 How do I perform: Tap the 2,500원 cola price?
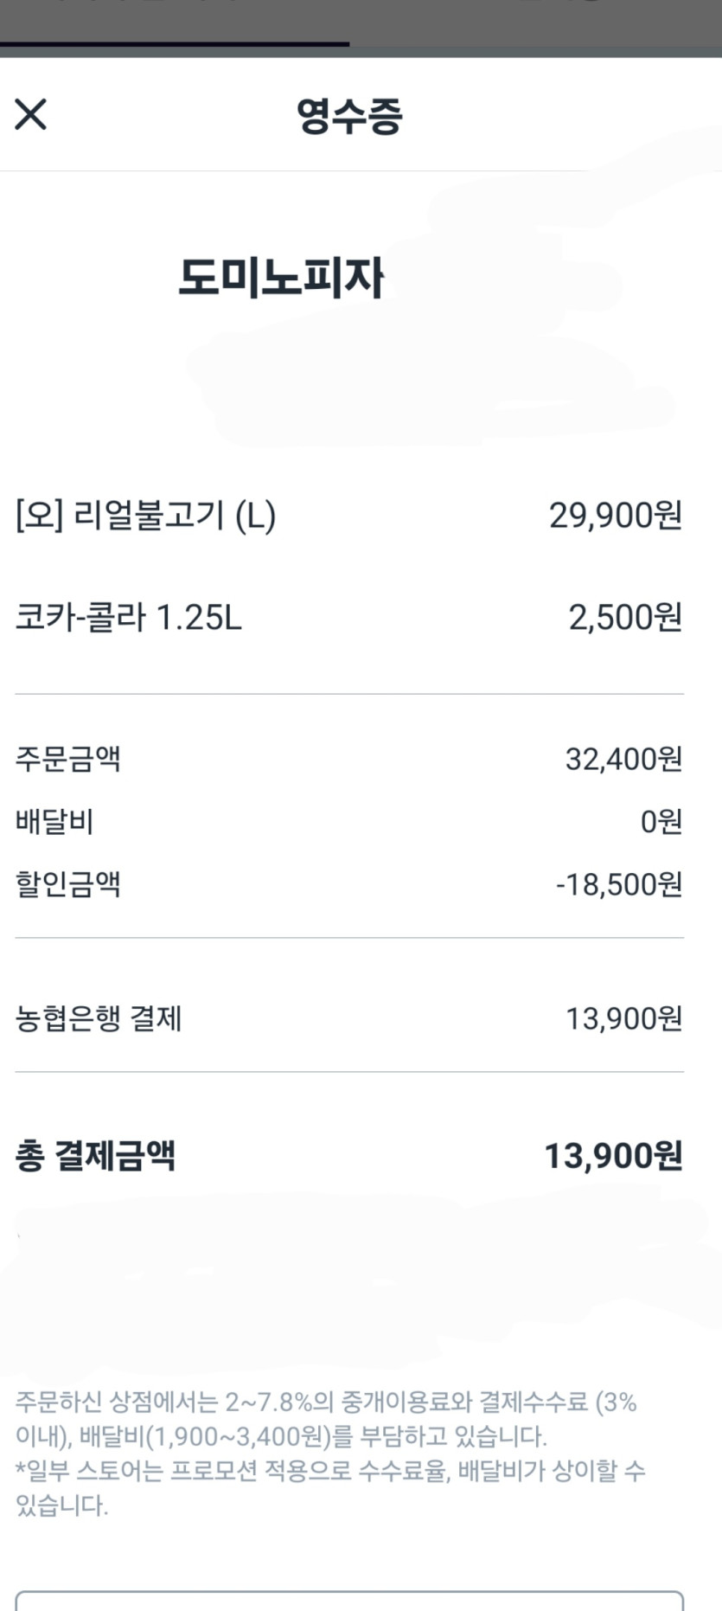coord(625,618)
